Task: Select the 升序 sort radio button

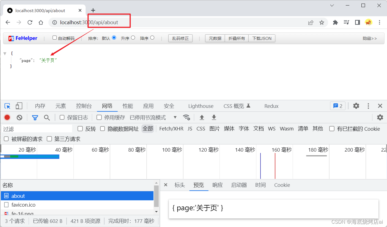Action: click(133, 38)
